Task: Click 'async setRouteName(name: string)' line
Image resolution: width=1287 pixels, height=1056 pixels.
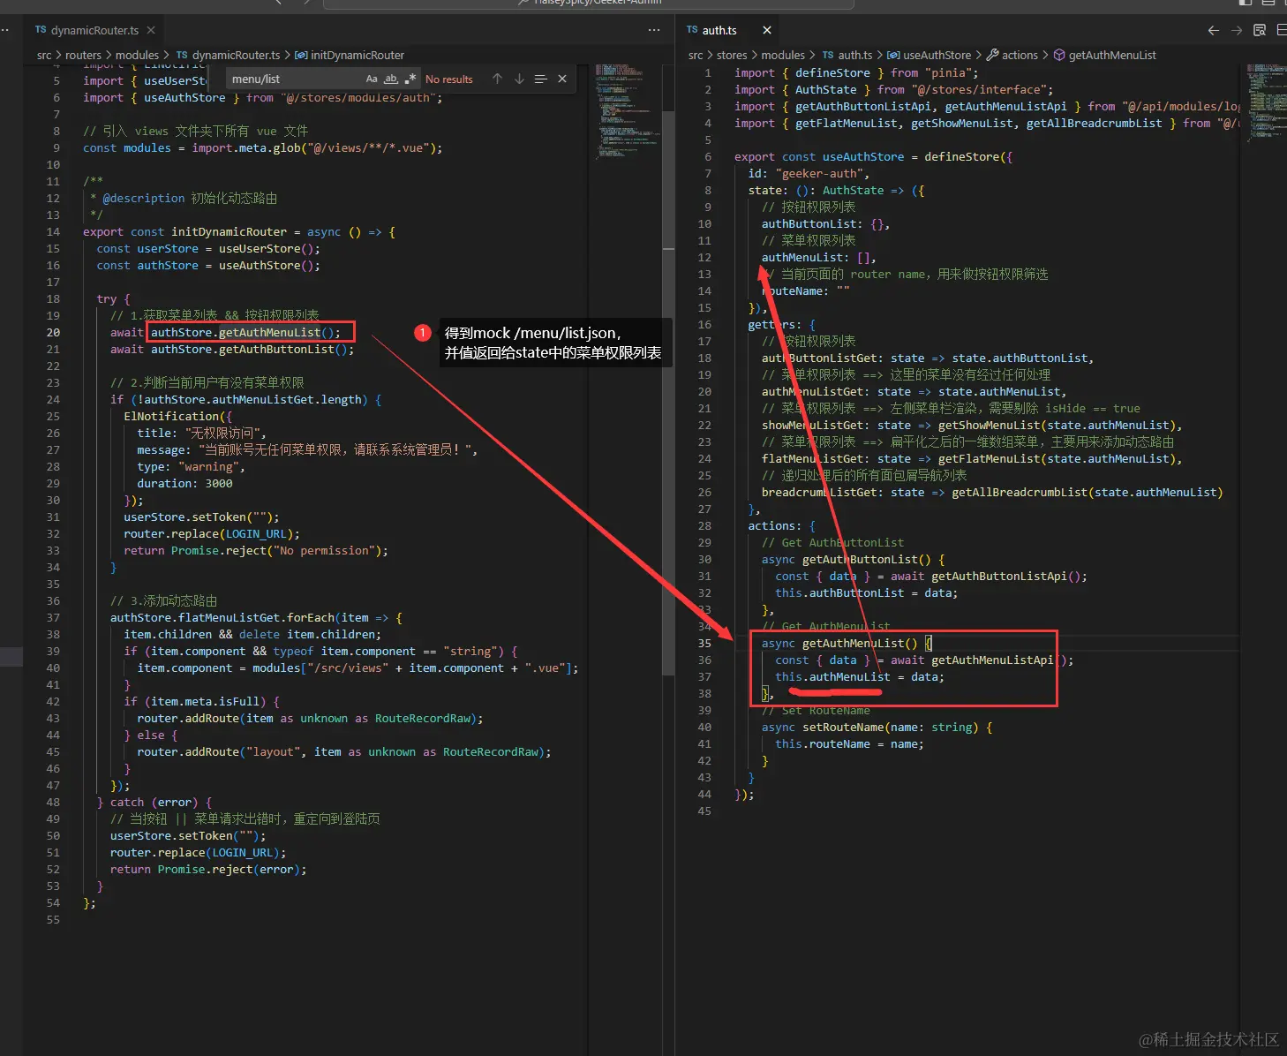Action: coord(877,727)
